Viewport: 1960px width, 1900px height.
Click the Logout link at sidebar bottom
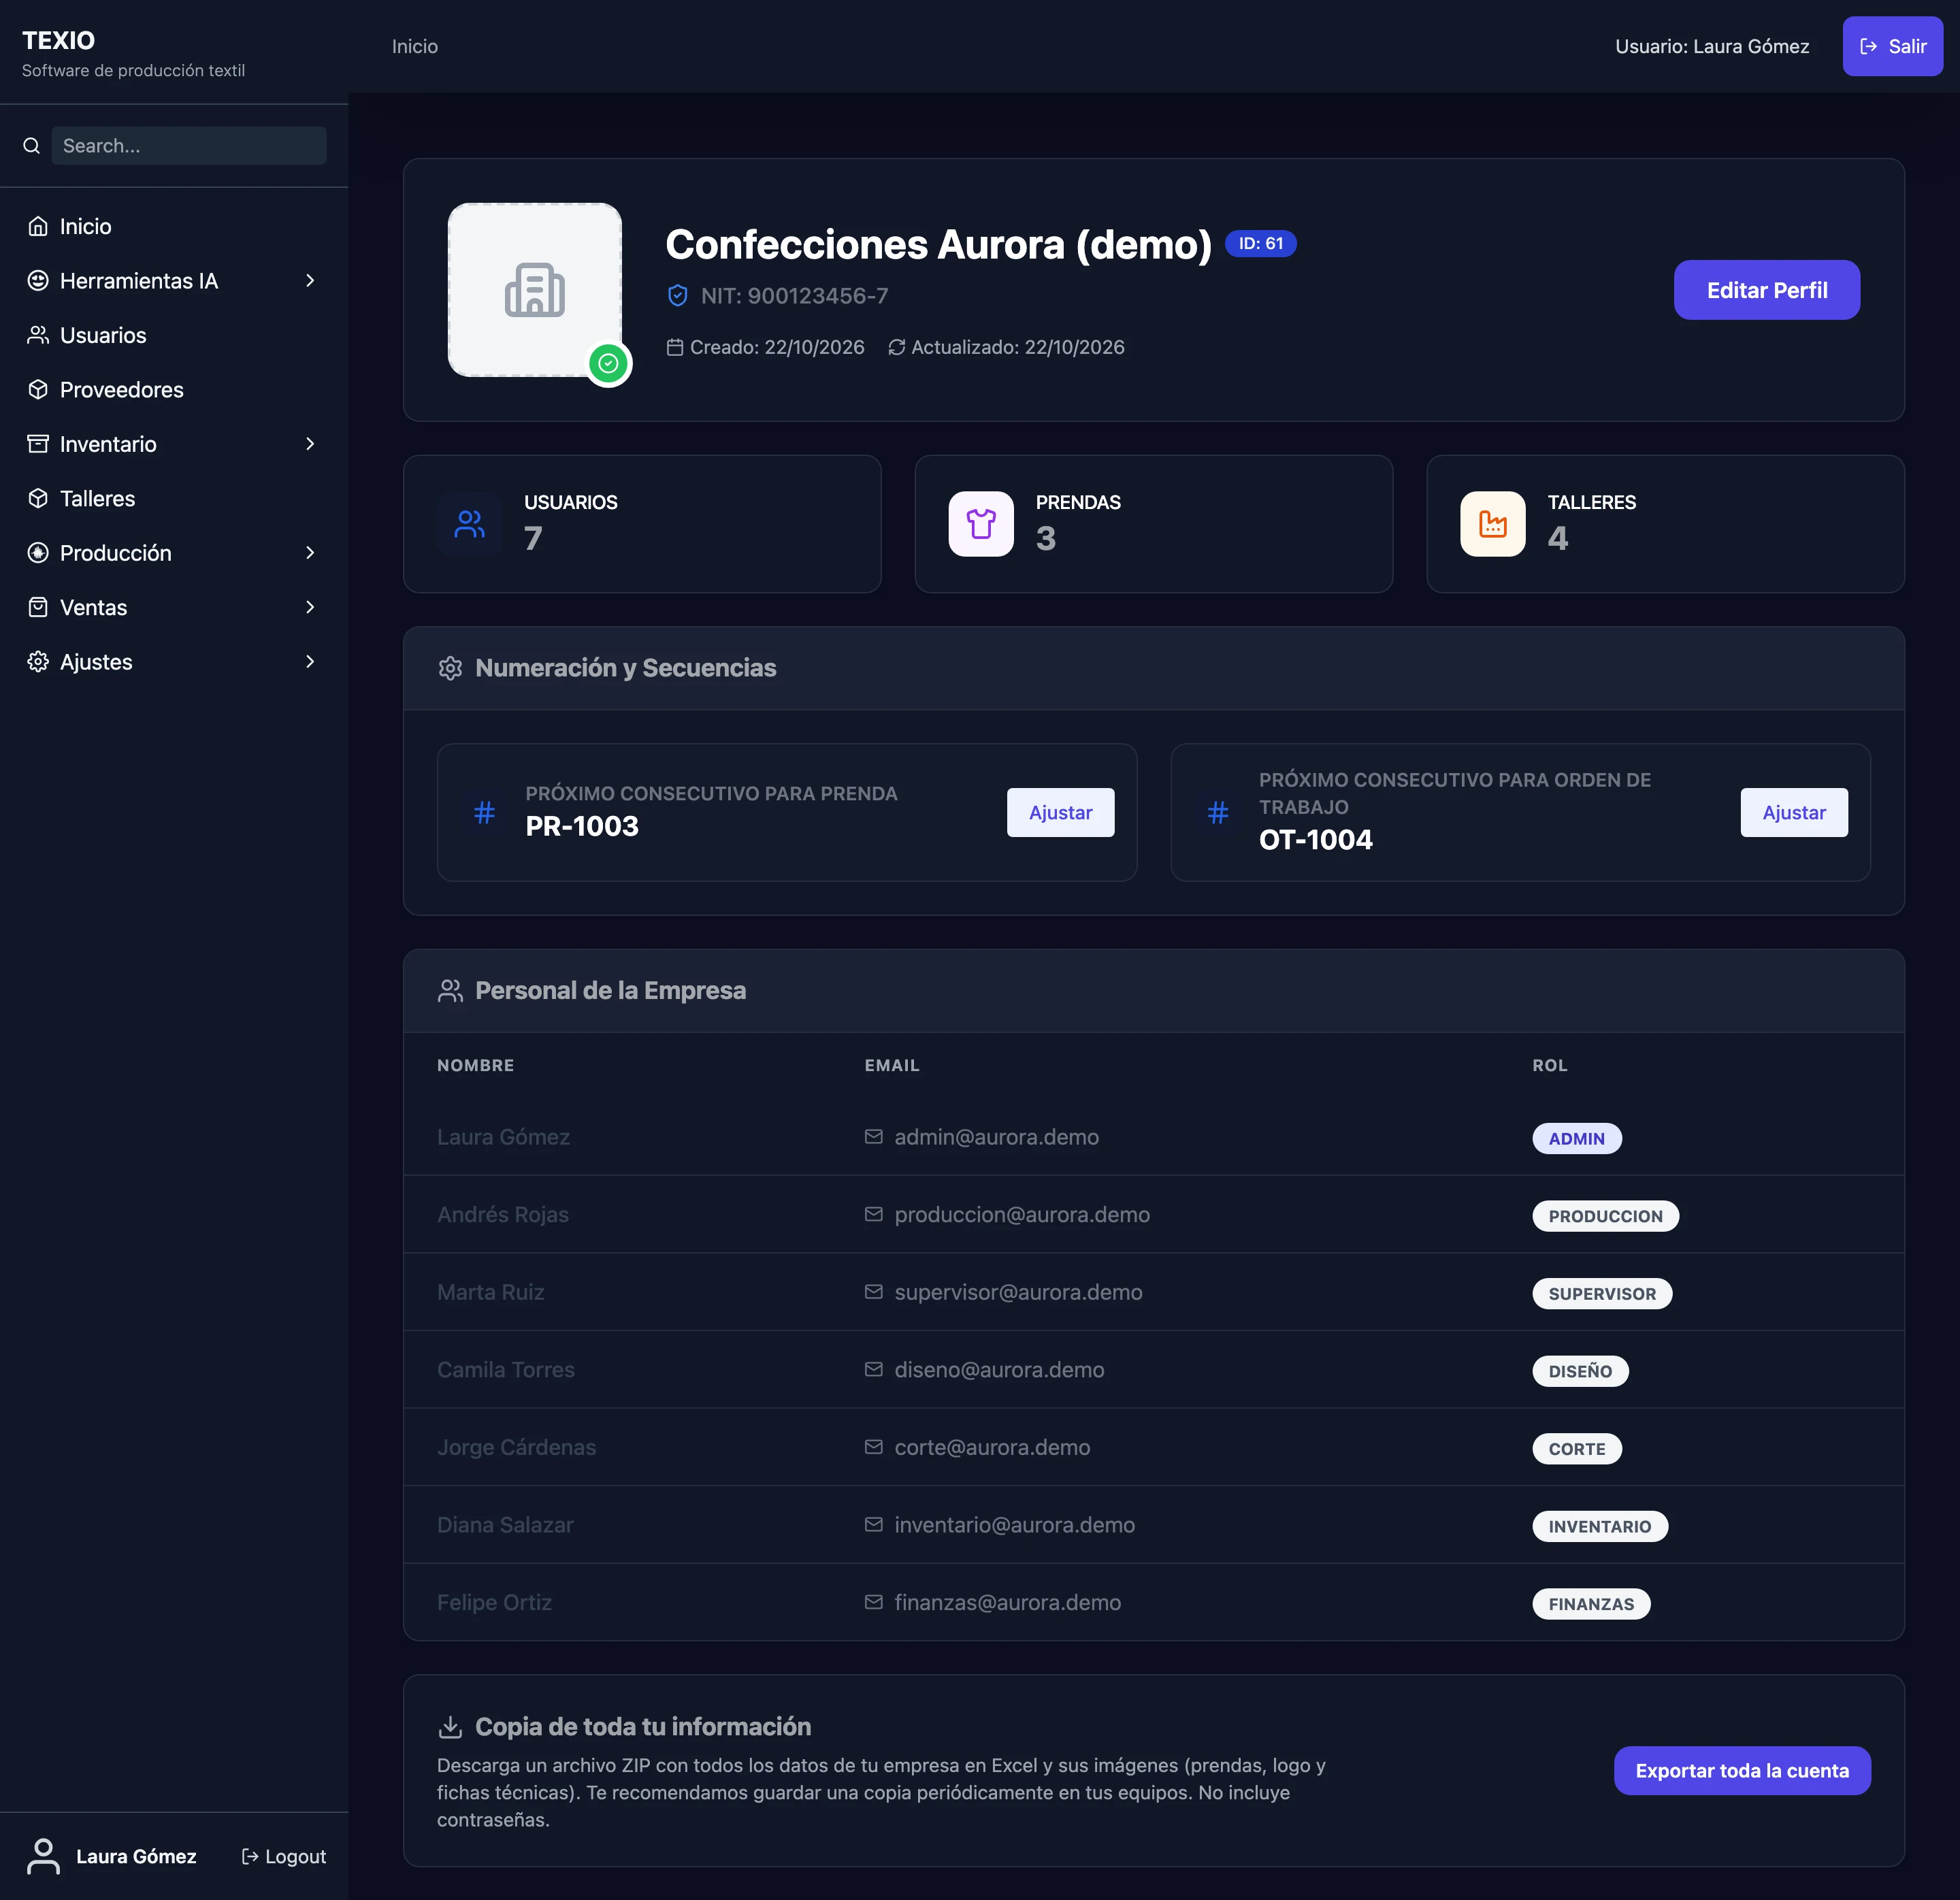pyautogui.click(x=284, y=1856)
